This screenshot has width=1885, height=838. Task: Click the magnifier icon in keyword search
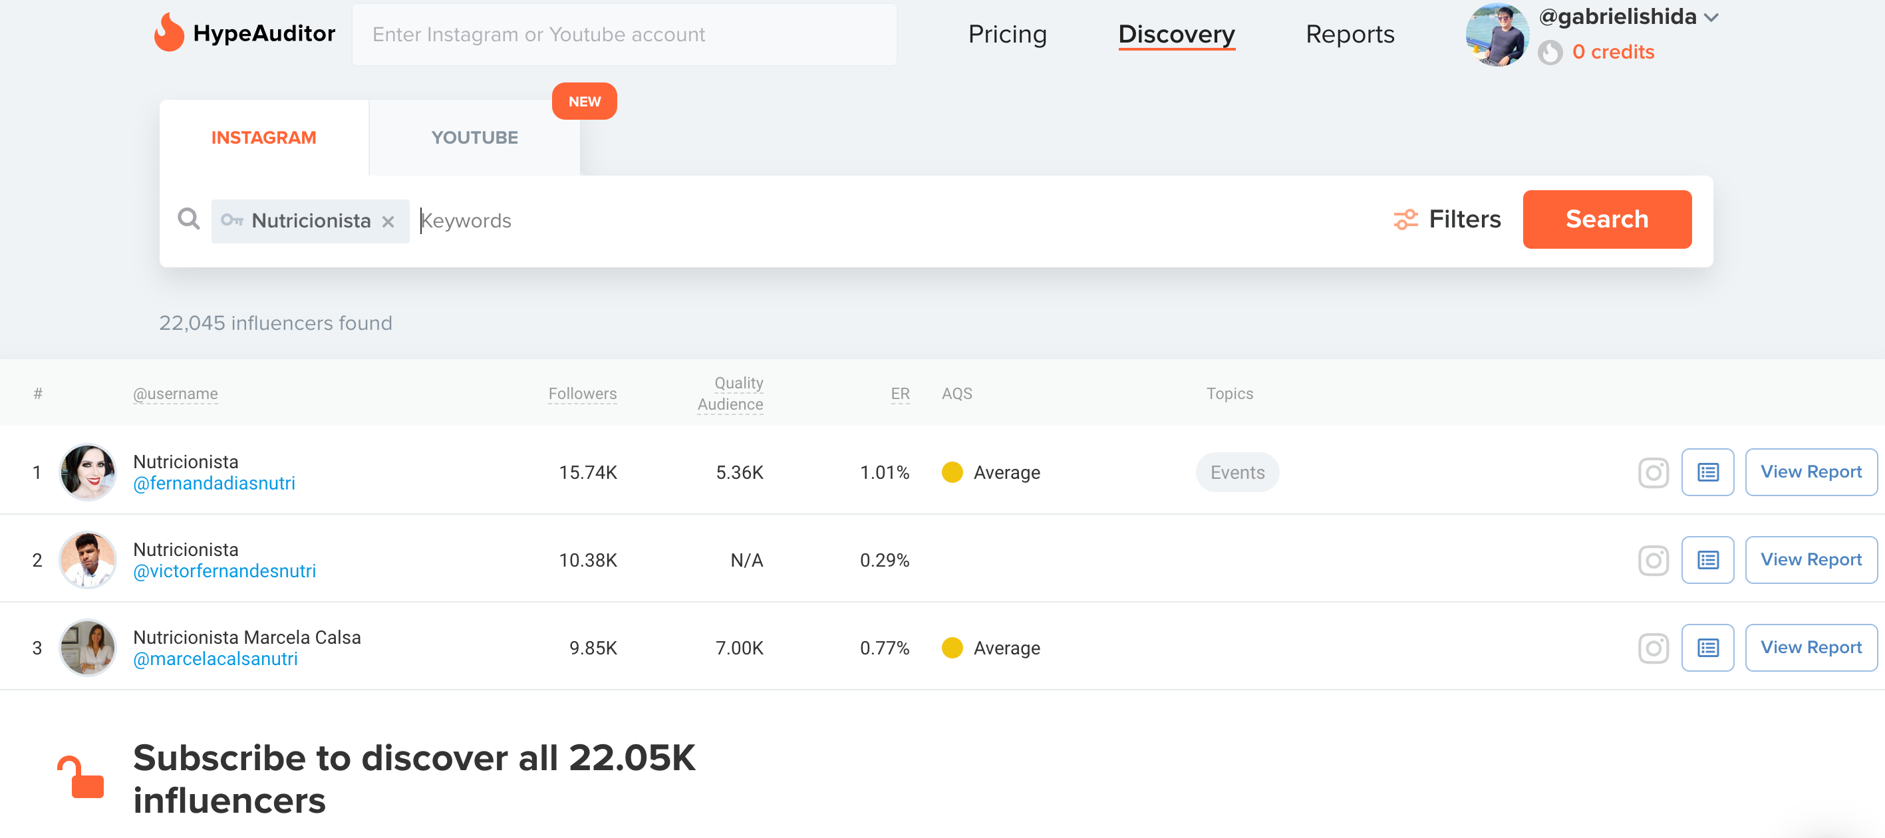point(189,219)
